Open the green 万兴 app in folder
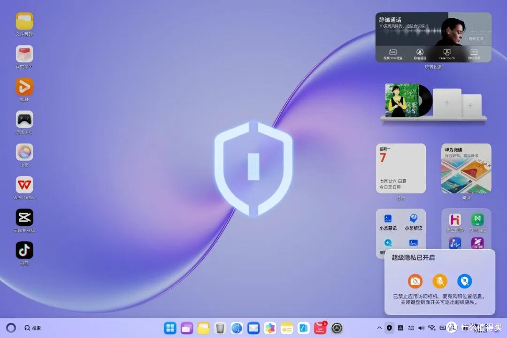The width and height of the screenshot is (507, 338). (x=477, y=220)
